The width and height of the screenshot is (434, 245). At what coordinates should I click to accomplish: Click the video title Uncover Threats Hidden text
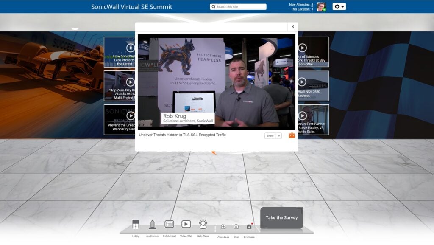[182, 135]
